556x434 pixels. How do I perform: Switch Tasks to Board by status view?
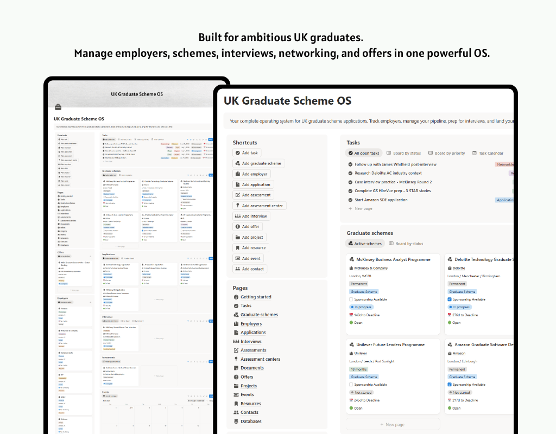pyautogui.click(x=403, y=154)
